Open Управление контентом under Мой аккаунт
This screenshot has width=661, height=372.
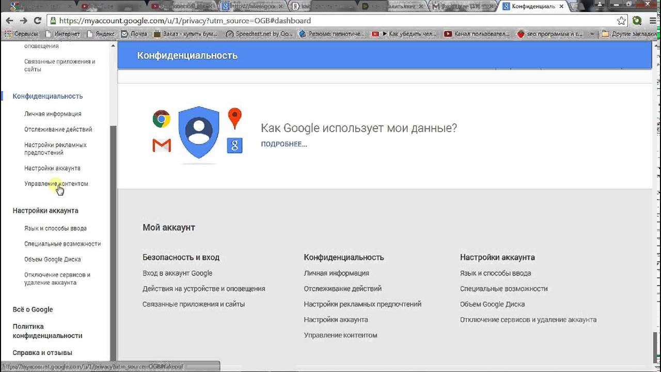pos(340,335)
